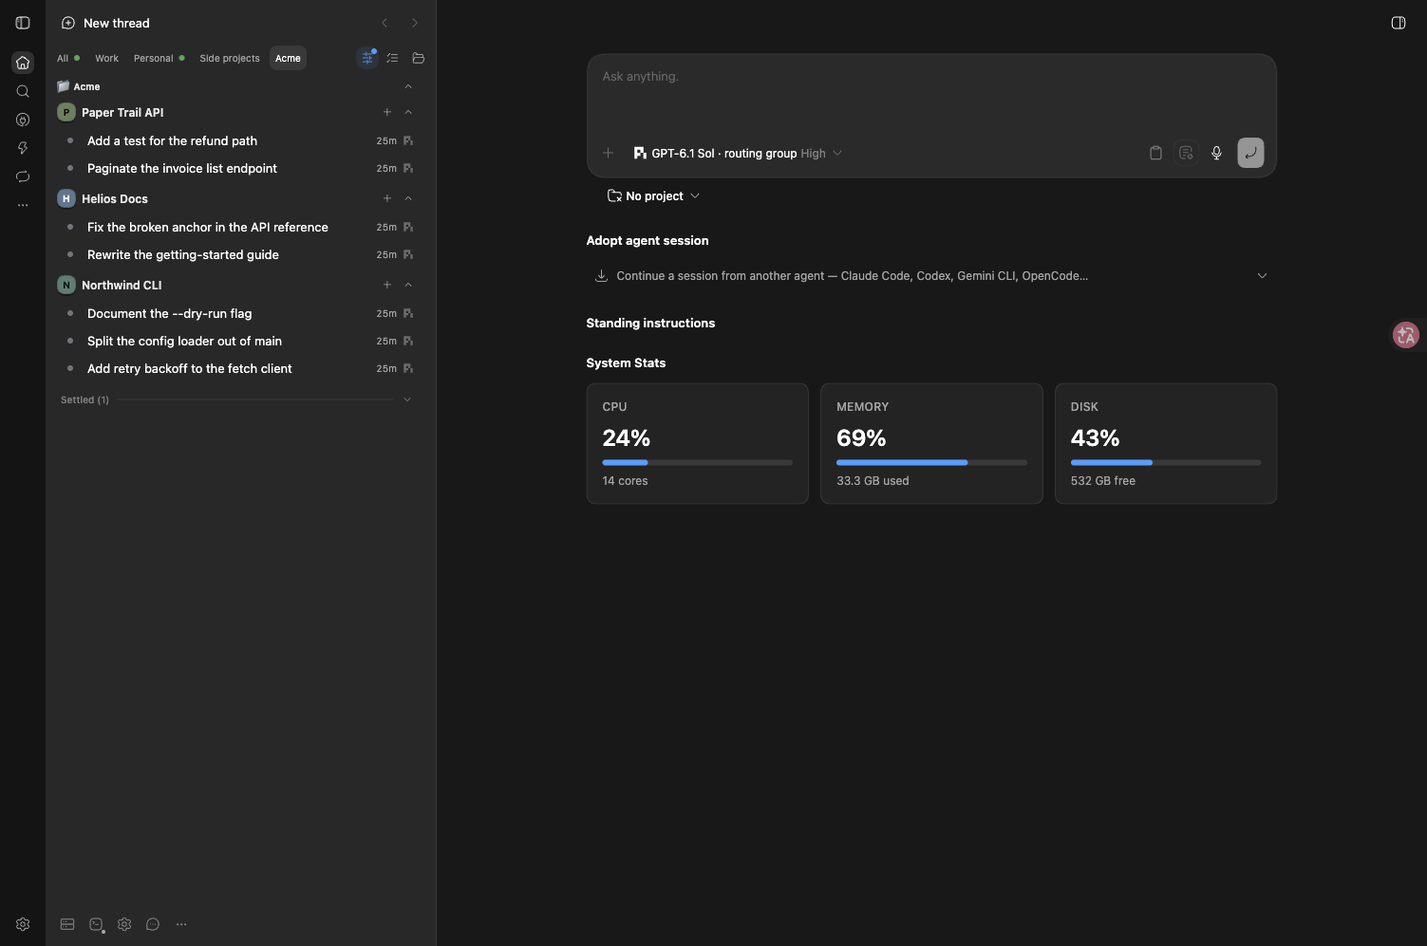Screen dimensions: 1427x946
Task: Click the Memory usage progress bar
Action: click(x=931, y=462)
